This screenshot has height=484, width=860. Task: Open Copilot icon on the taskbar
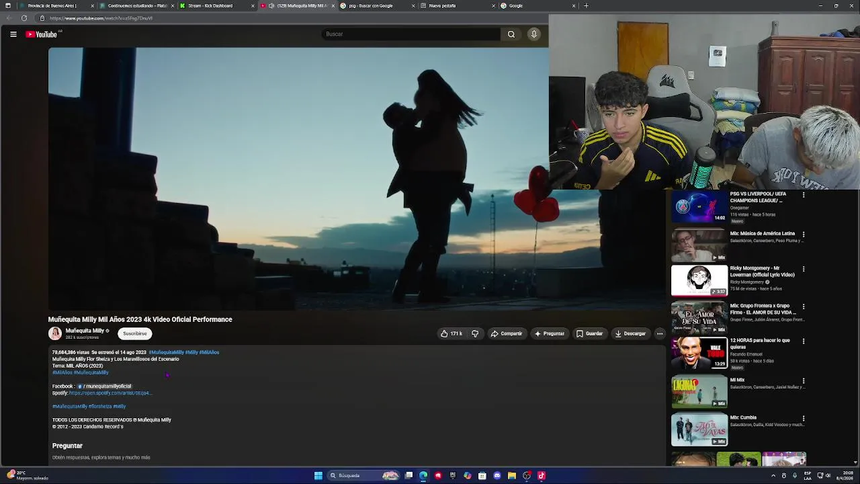[468, 476]
